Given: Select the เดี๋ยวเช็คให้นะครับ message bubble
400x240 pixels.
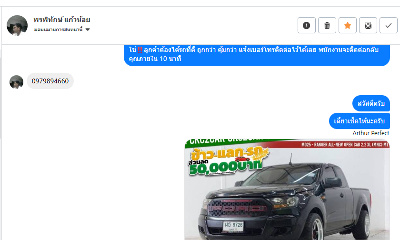Looking at the screenshot, I should [360, 121].
